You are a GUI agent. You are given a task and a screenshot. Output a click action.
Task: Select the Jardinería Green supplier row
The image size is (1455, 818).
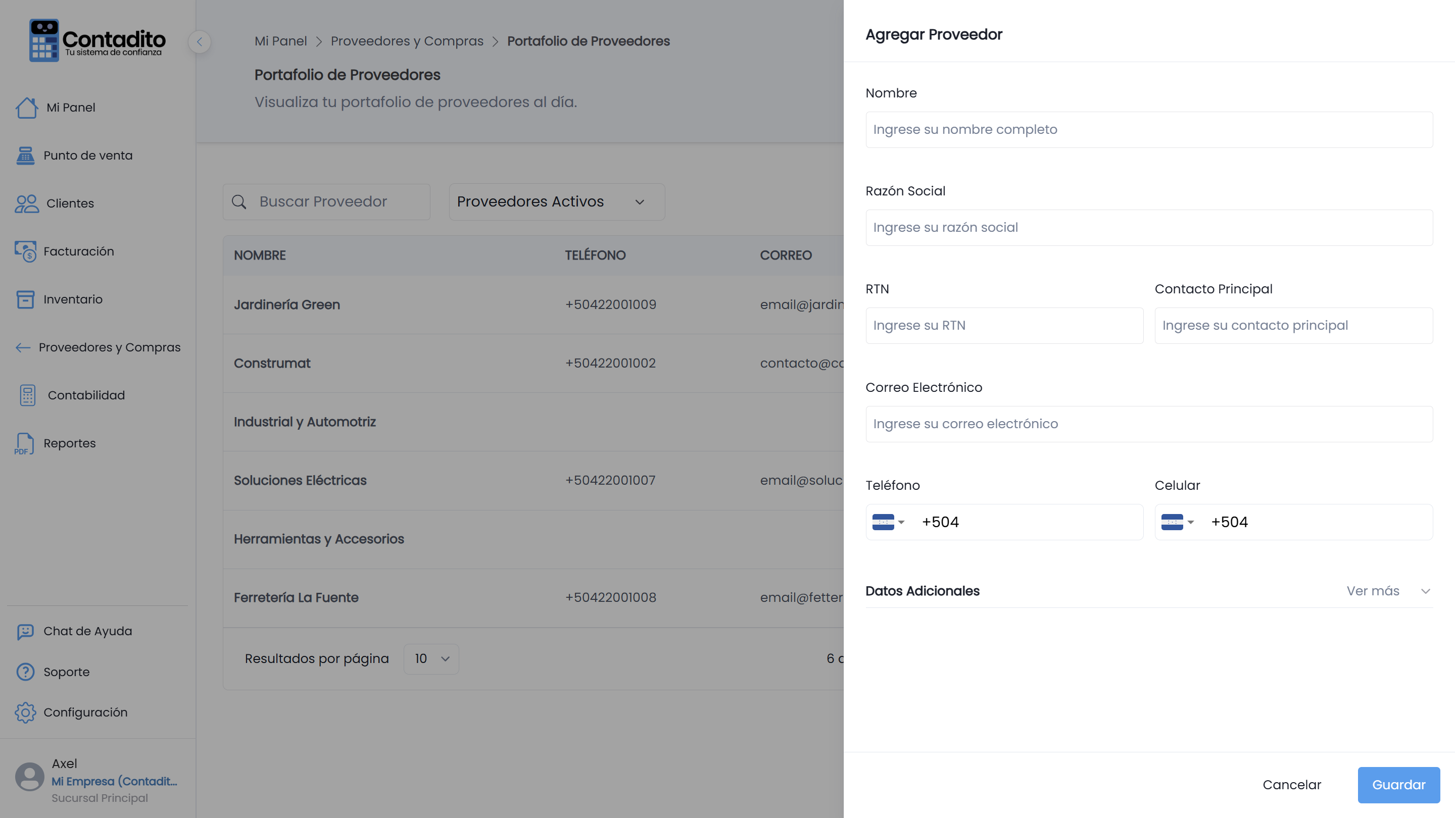click(x=533, y=305)
